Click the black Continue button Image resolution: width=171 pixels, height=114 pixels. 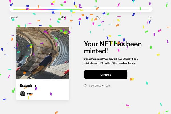pyautogui.click(x=105, y=74)
